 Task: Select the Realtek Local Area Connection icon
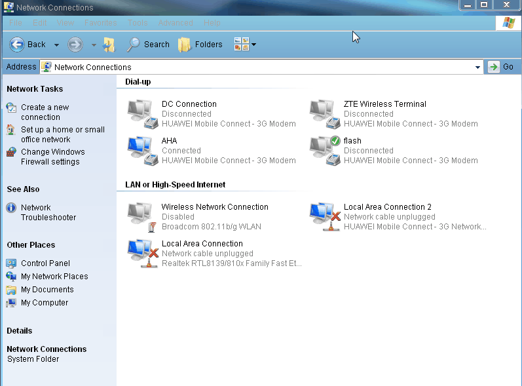coord(143,254)
